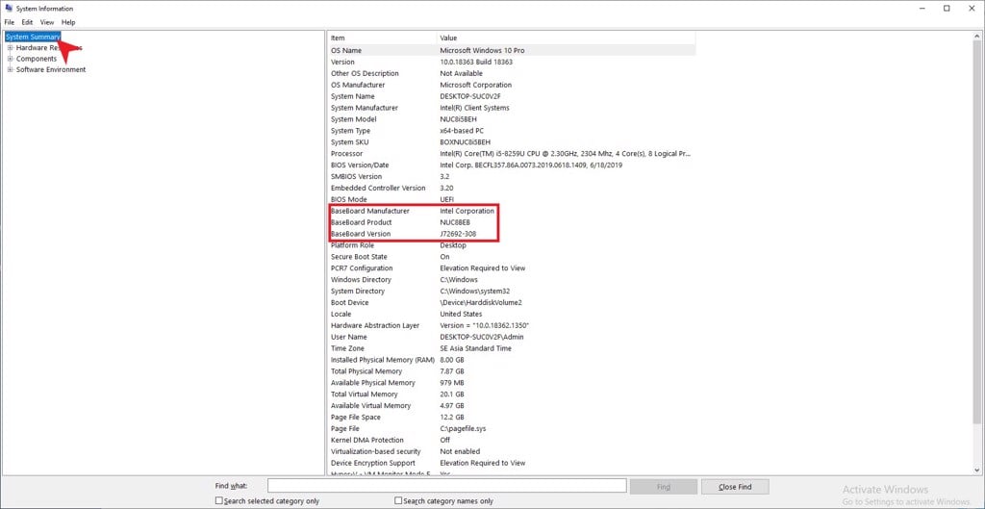This screenshot has height=509, width=985.
Task: Select the Boot Device row
Action: [512, 302]
